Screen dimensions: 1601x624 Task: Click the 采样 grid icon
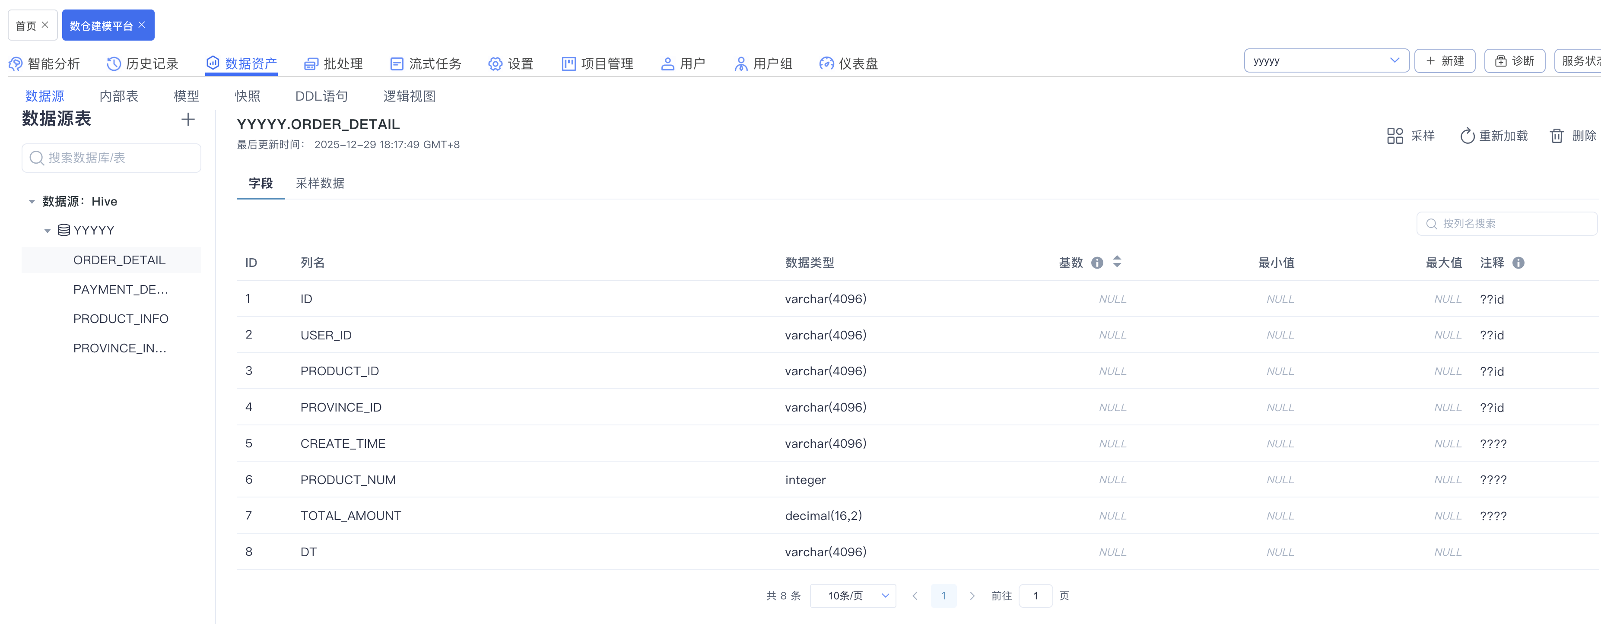(x=1395, y=136)
